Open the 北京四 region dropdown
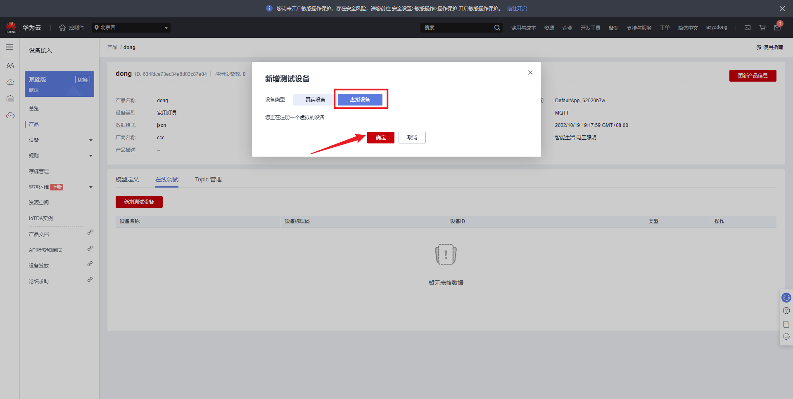Screen dimensions: 793x399 [131, 28]
